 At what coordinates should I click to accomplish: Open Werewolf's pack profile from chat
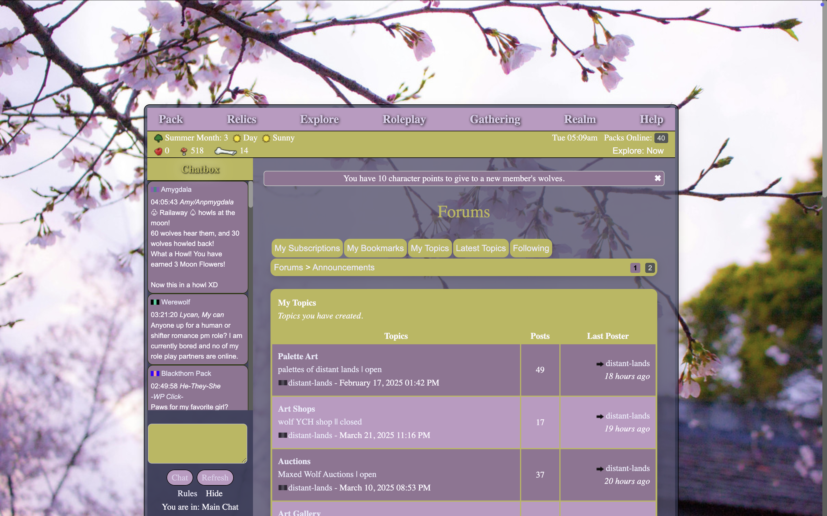(176, 302)
